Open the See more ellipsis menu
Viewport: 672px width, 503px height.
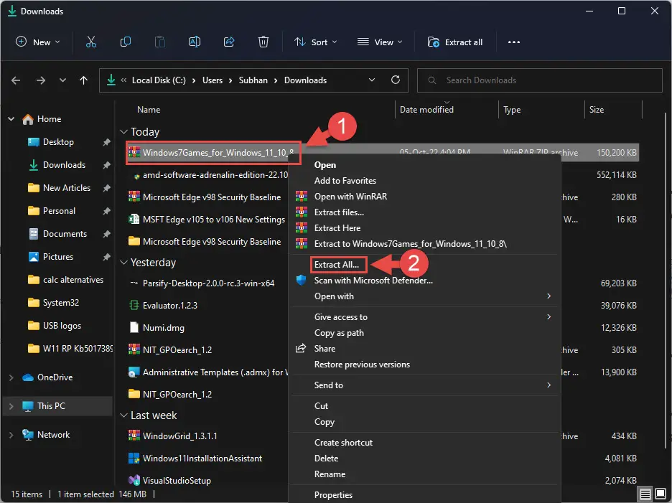point(514,42)
